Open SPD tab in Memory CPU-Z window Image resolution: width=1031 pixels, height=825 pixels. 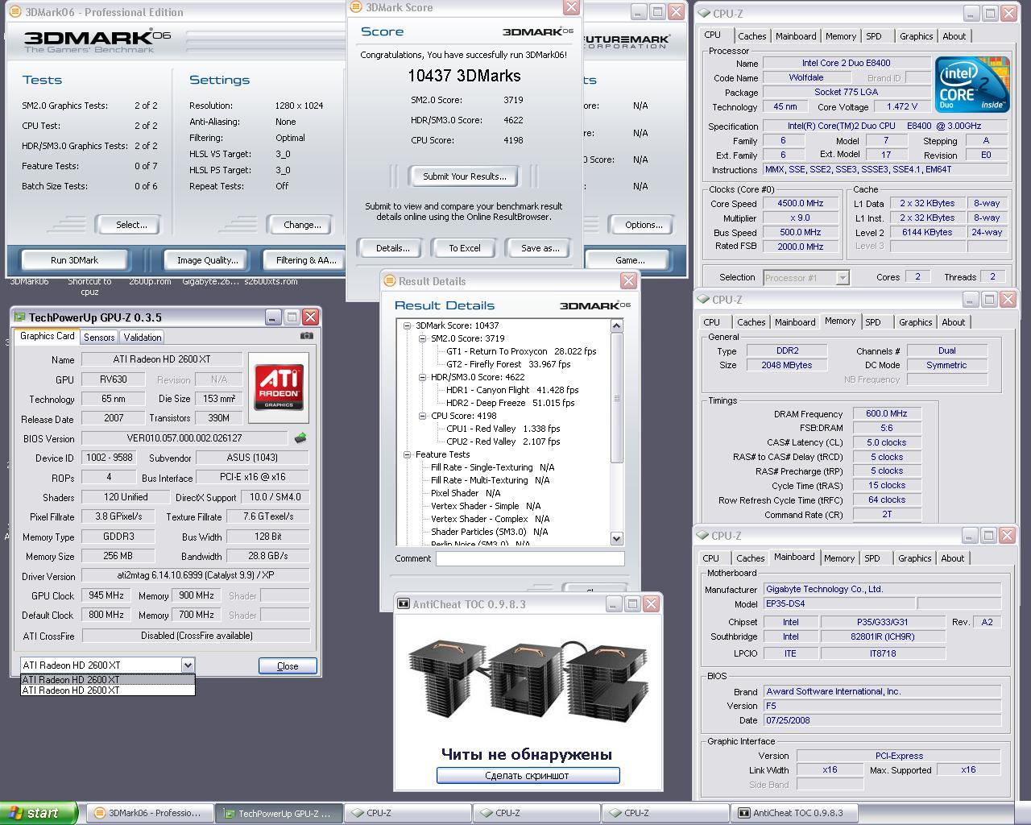pos(872,322)
